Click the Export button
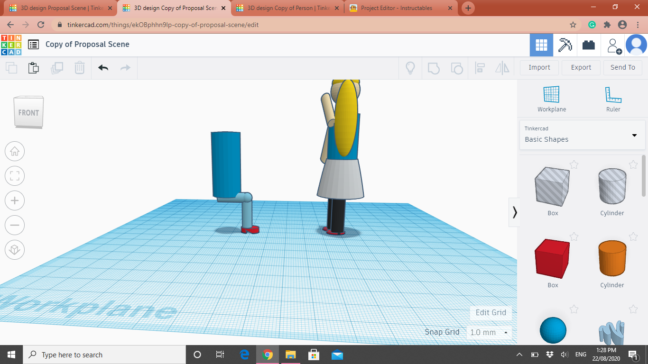The height and width of the screenshot is (364, 648). 581,68
